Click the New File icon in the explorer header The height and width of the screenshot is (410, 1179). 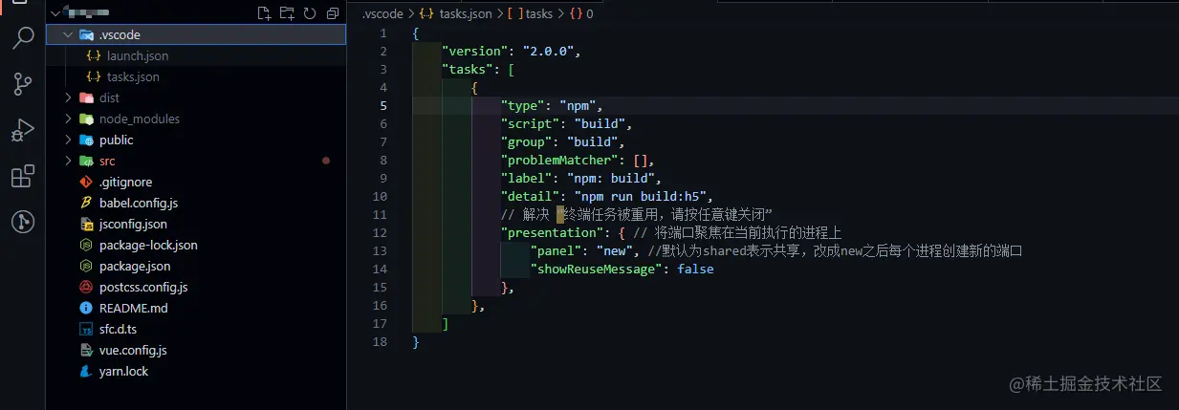tap(265, 13)
